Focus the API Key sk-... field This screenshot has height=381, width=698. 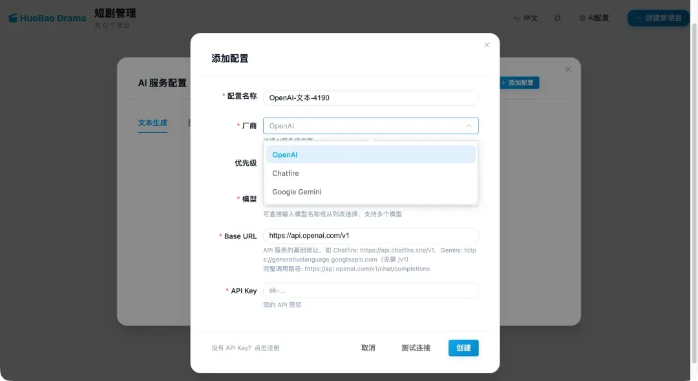371,291
